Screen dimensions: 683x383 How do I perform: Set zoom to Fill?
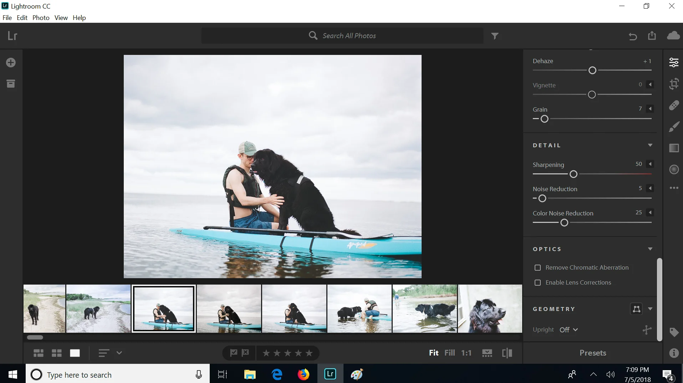click(450, 353)
